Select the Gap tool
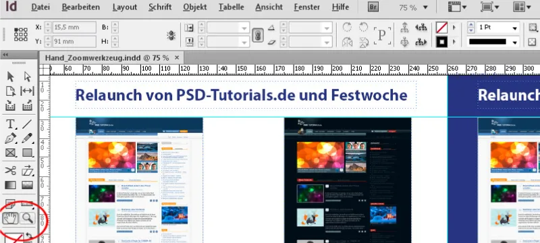The image size is (540, 243). pyautogui.click(x=27, y=91)
